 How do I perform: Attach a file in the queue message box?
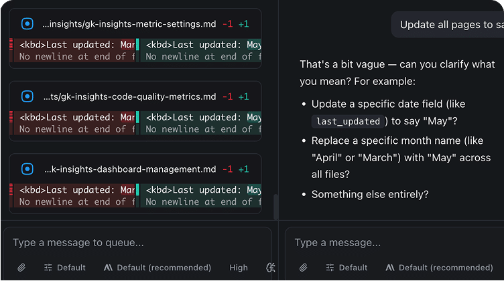21,268
